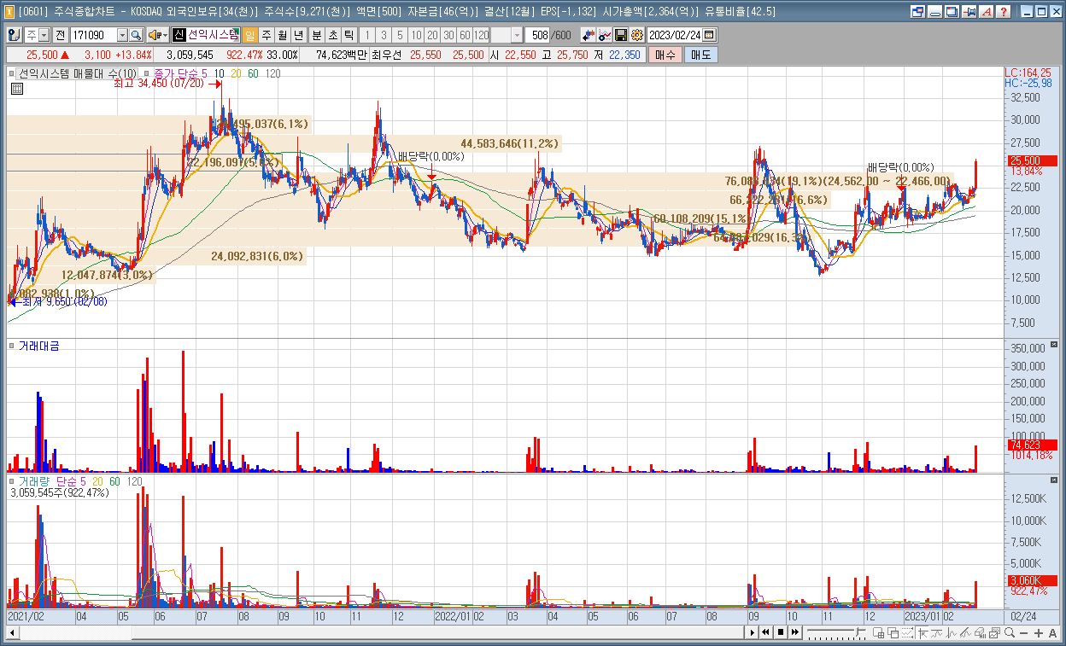Click the stock code input 171090
The image size is (1066, 646).
(x=93, y=35)
